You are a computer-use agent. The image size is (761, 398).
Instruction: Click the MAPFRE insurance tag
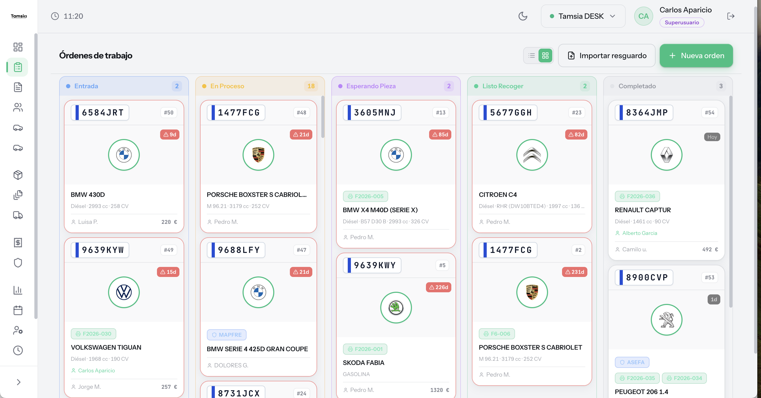coord(227,335)
